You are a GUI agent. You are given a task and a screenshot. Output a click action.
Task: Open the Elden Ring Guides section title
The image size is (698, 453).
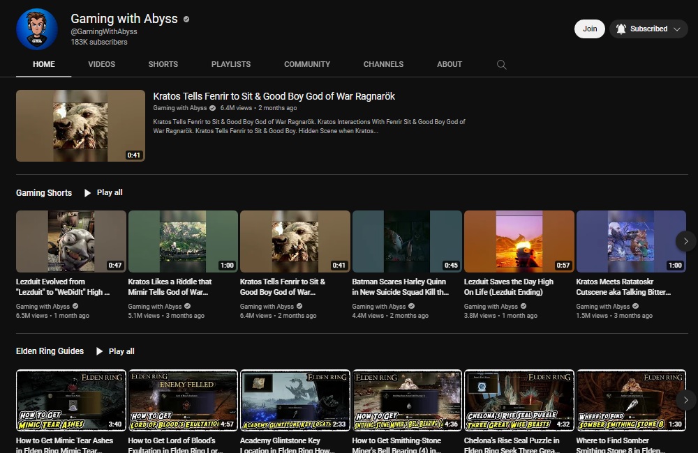(50, 351)
